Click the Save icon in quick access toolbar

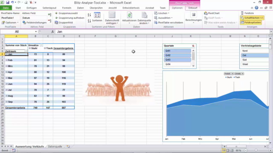(x=8, y=3)
